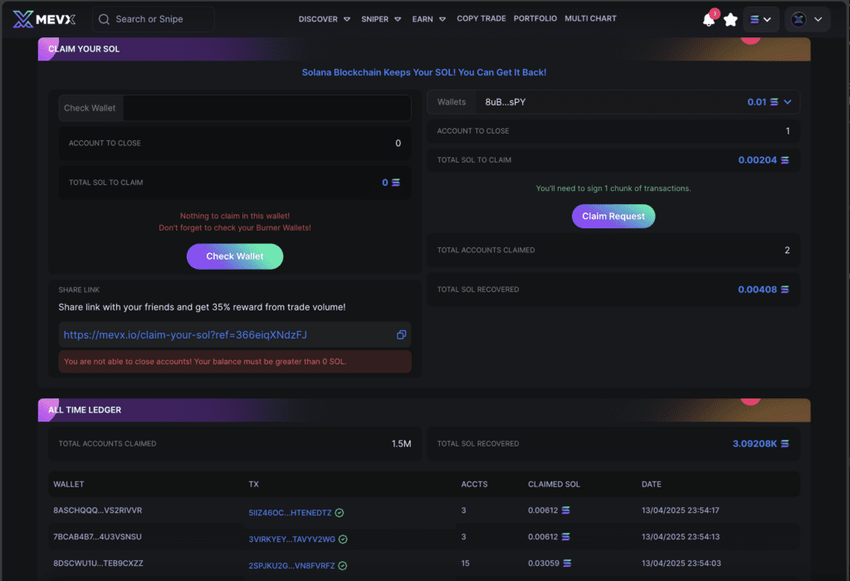Click the favorites star icon
This screenshot has height=581, width=850.
pos(730,20)
